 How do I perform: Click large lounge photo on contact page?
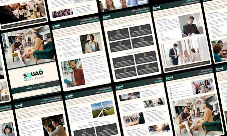197,115
